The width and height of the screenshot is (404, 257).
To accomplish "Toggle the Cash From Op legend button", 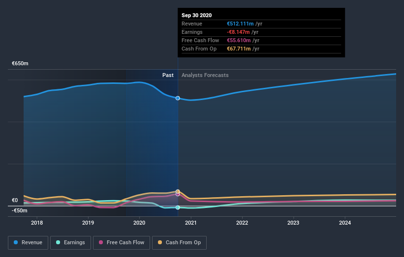I will [x=179, y=243].
